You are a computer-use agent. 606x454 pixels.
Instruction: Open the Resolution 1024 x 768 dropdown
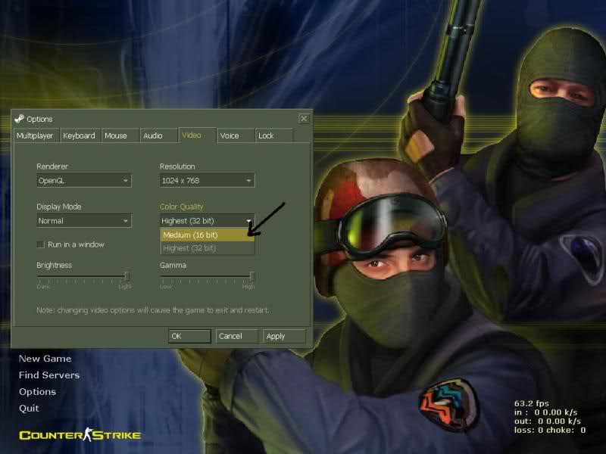[207, 181]
